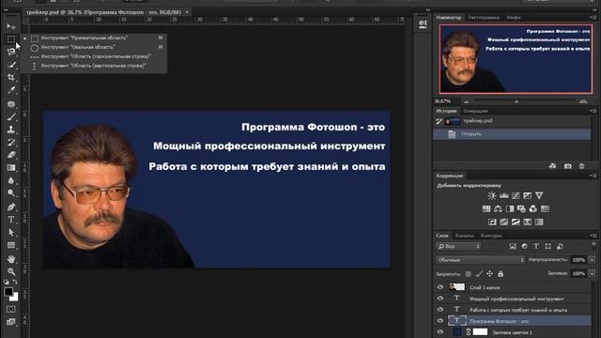Open the blend mode dropdown 'Обычные'
This screenshot has width=601, height=338.
[x=480, y=260]
